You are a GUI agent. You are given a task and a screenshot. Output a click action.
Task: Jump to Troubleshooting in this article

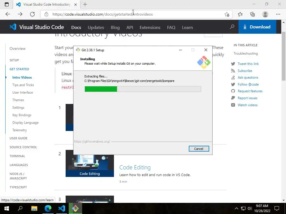(246, 53)
